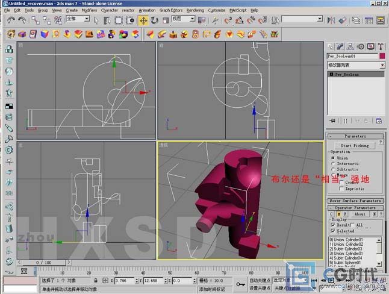
Task: Click the Undo arrow icon
Action: coord(11,20)
